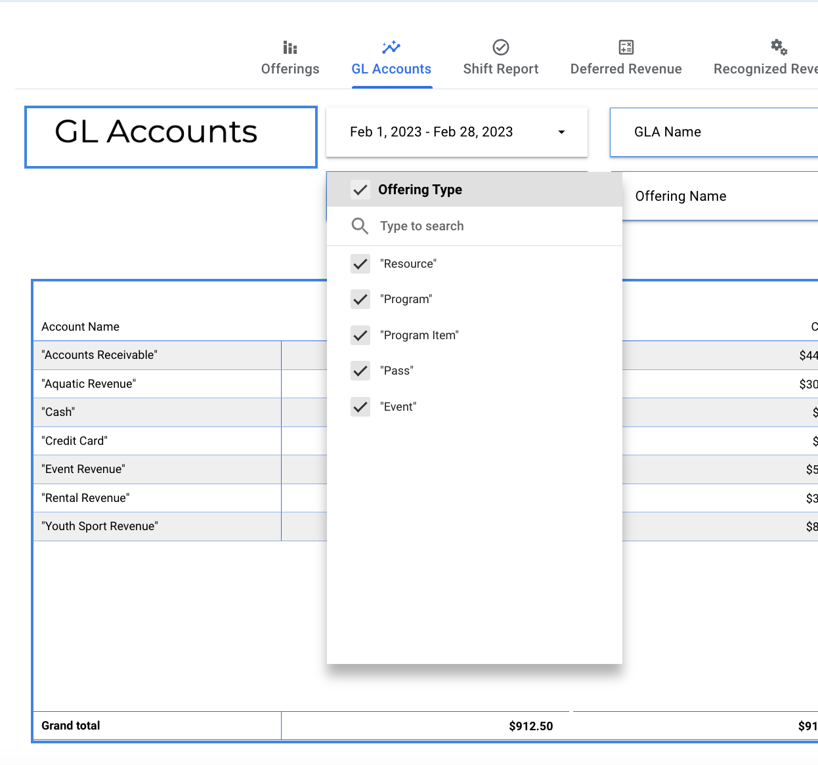Click the Shift Report checkmark circle icon
This screenshot has width=818, height=765.
(501, 47)
